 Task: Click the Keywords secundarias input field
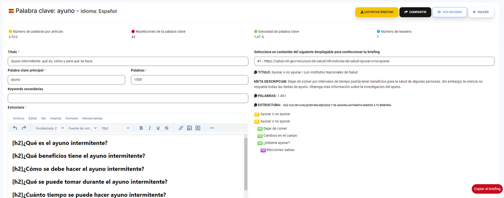[x=128, y=98]
